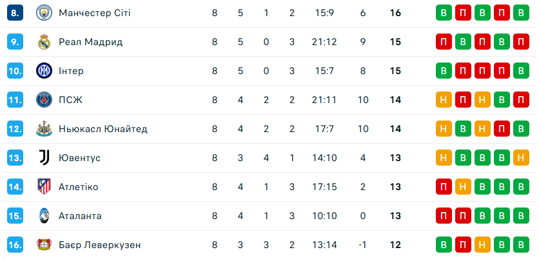Click the Newcastle United crest icon
The width and height of the screenshot is (539, 261).
[x=44, y=129]
